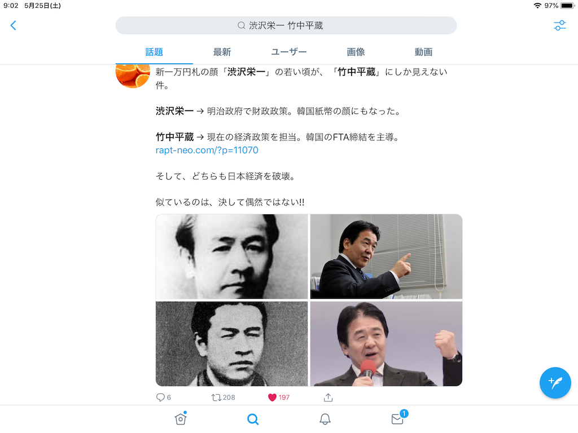Retweet the post with 208 retweets
The width and height of the screenshot is (578, 433).
click(216, 397)
